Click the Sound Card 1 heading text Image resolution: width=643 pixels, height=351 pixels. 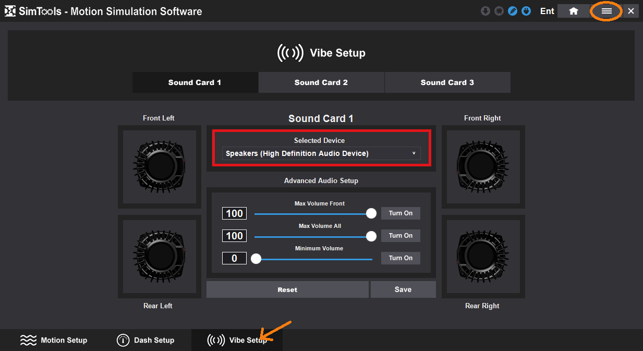coord(321,118)
